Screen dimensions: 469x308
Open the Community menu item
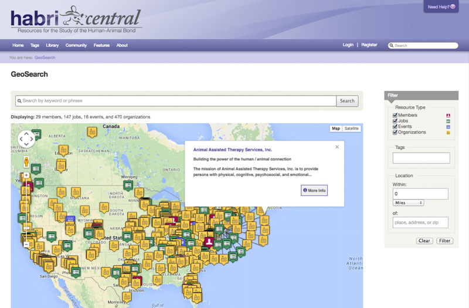[x=76, y=45]
